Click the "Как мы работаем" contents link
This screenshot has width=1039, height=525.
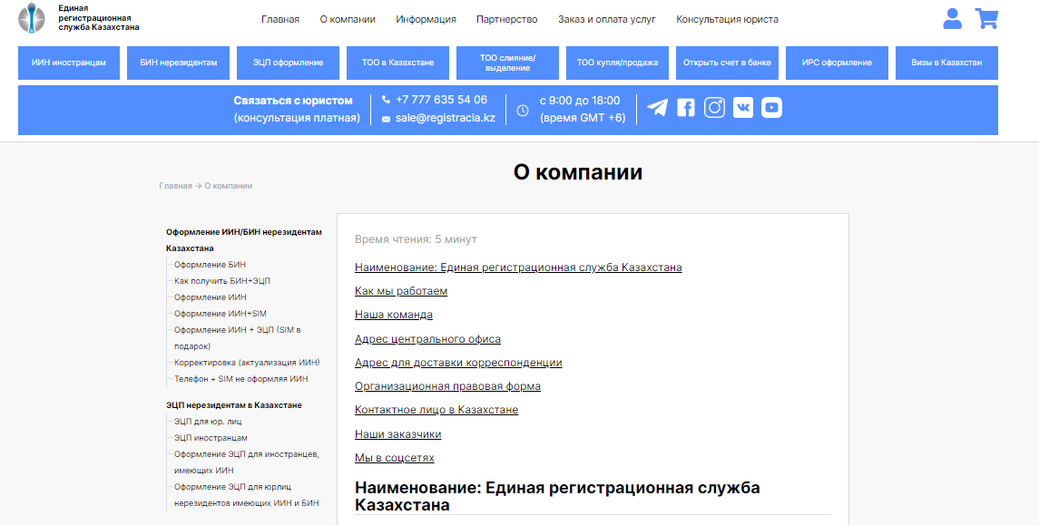401,291
